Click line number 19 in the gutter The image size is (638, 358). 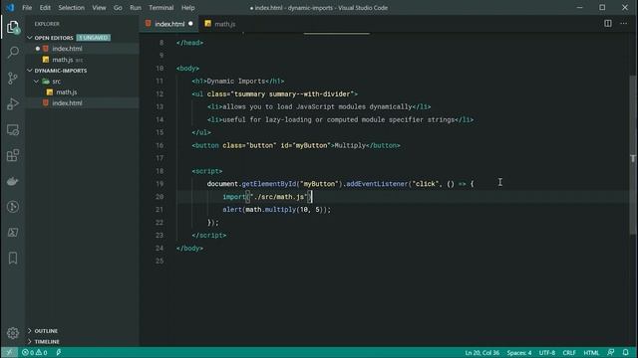pos(159,184)
